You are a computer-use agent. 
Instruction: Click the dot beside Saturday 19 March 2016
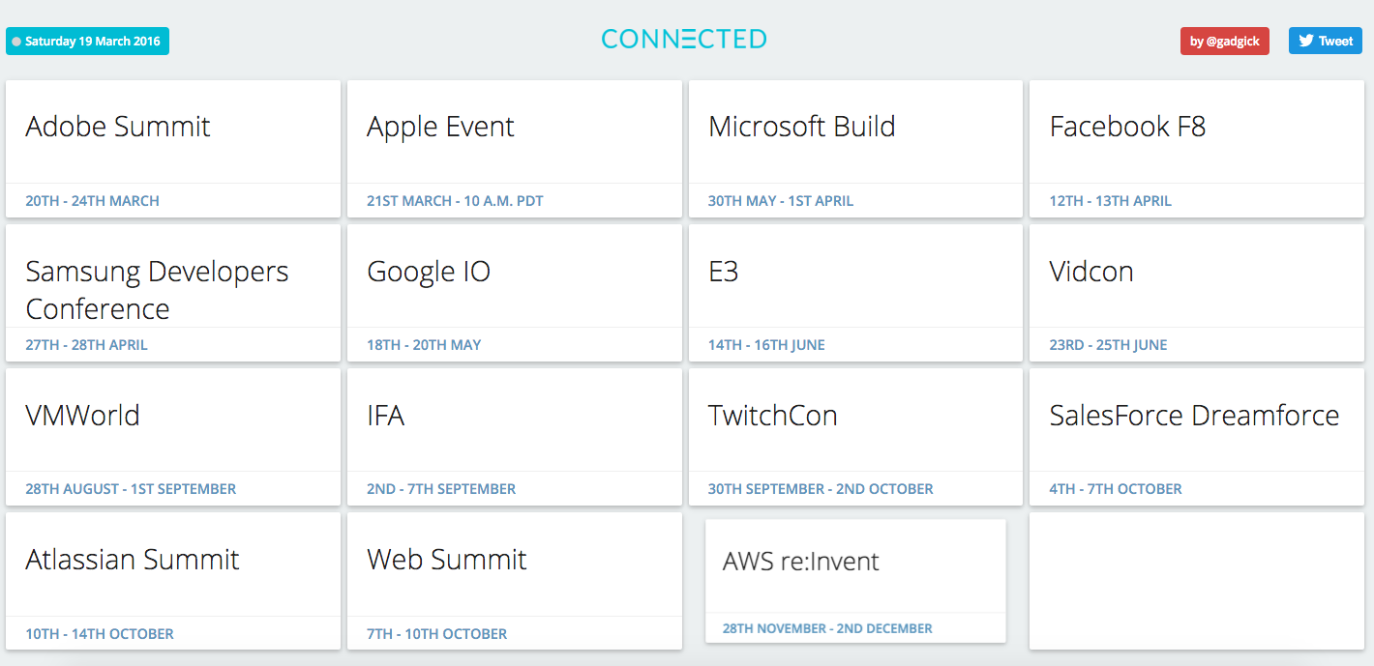pyautogui.click(x=16, y=42)
